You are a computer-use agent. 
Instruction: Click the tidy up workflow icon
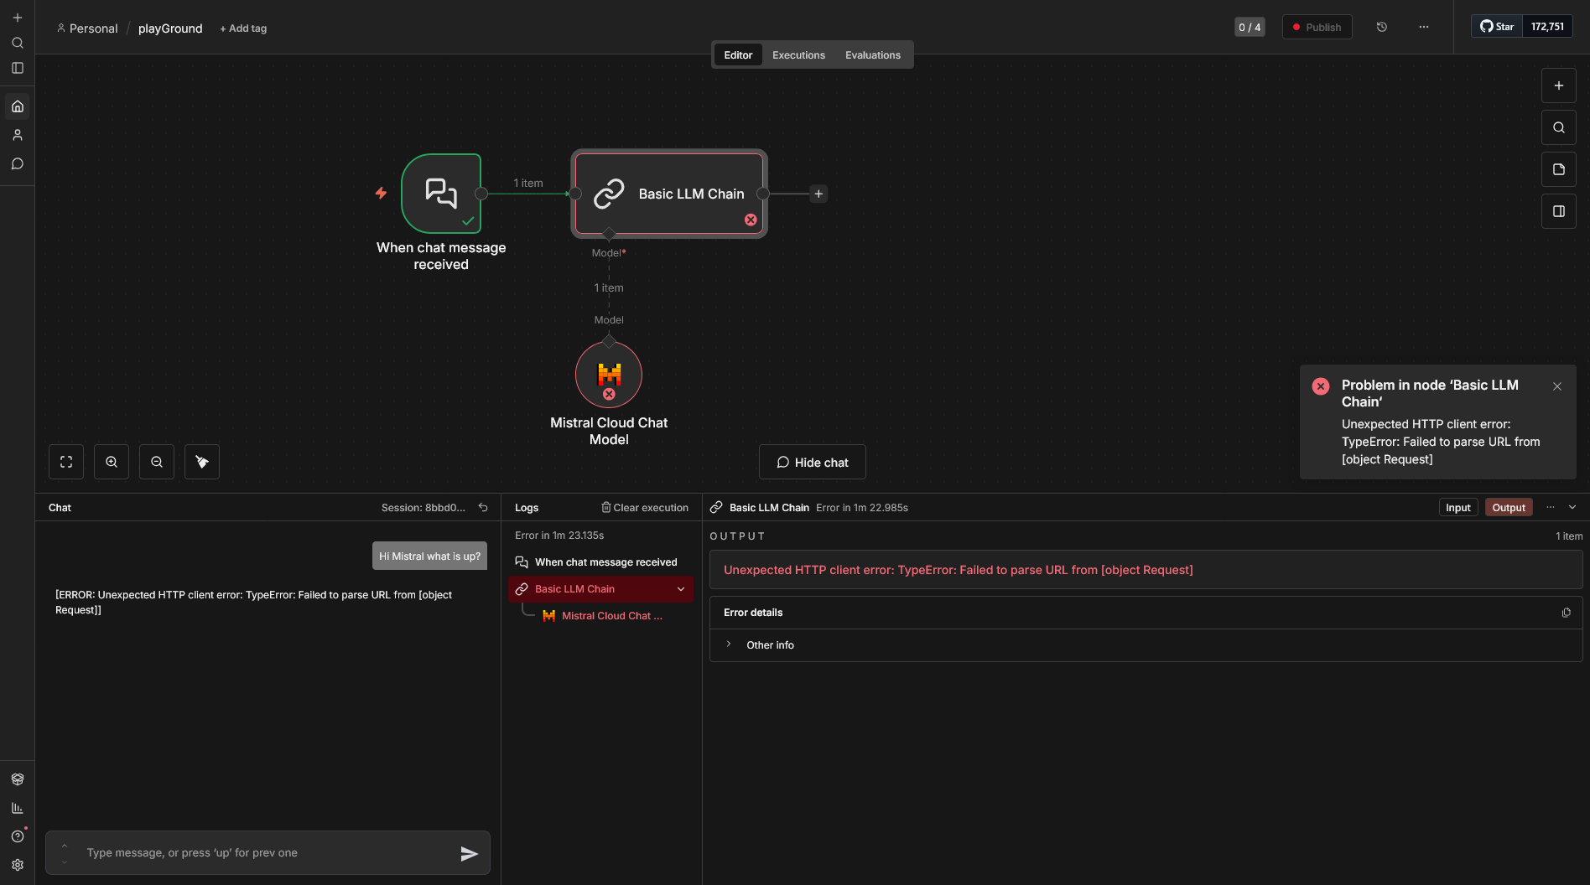(x=202, y=462)
